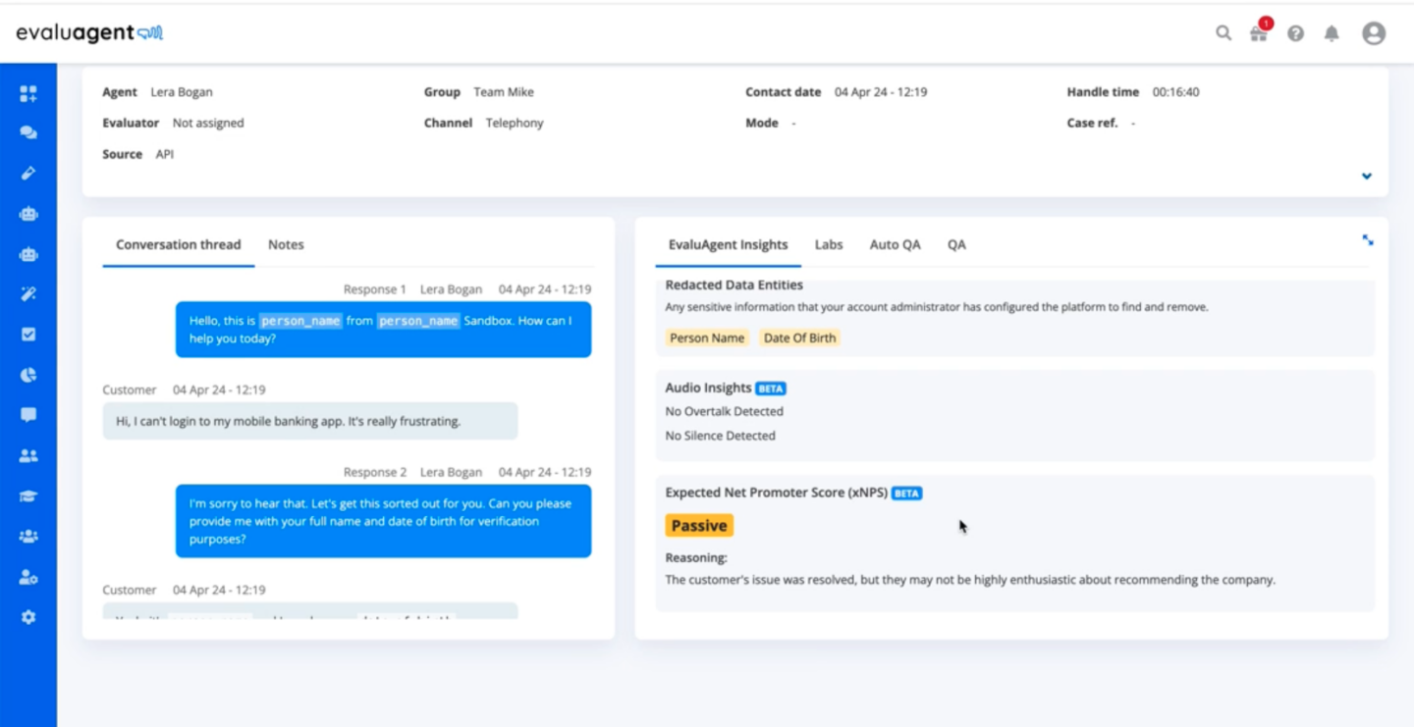Image resolution: width=1414 pixels, height=727 pixels.
Task: Expand the Insights panel to fullscreen
Action: point(1367,238)
